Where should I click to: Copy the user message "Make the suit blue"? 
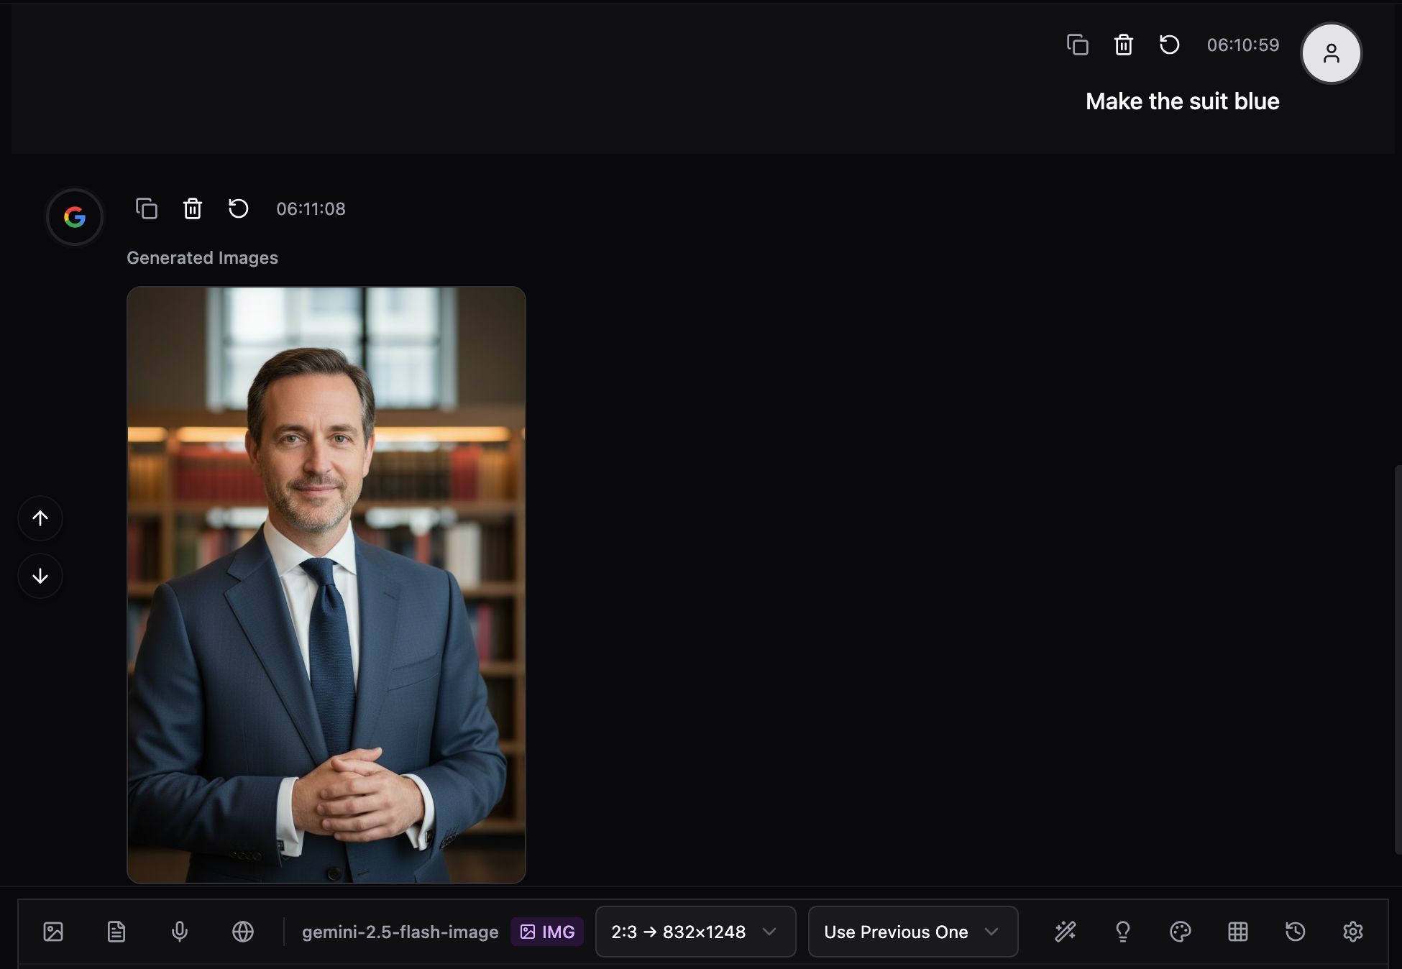tap(1077, 45)
